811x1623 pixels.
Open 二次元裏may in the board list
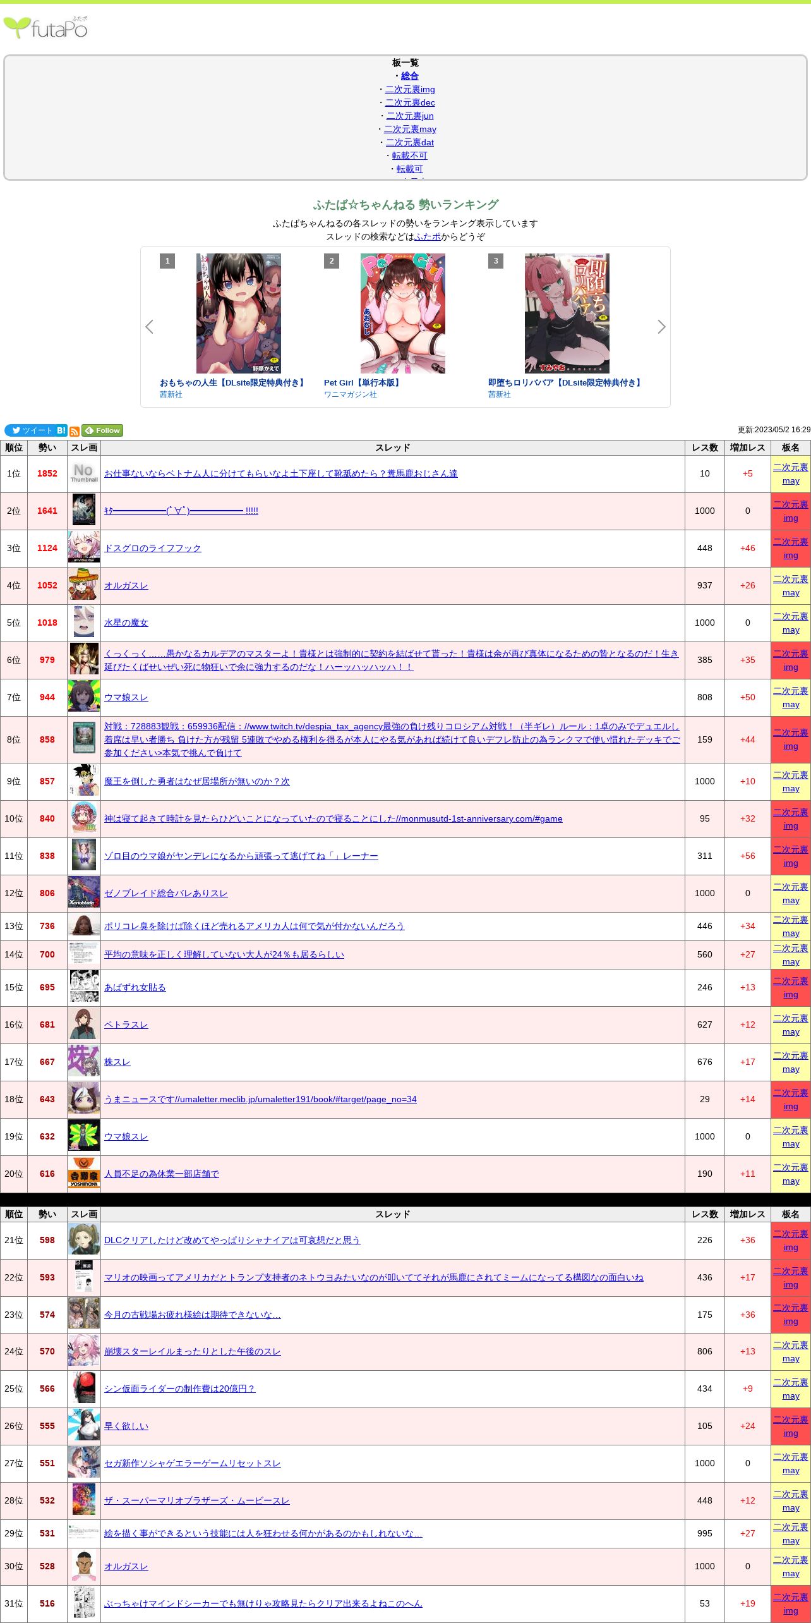(x=410, y=129)
